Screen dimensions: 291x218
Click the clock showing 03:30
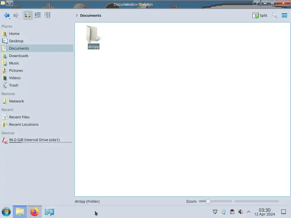(265, 212)
